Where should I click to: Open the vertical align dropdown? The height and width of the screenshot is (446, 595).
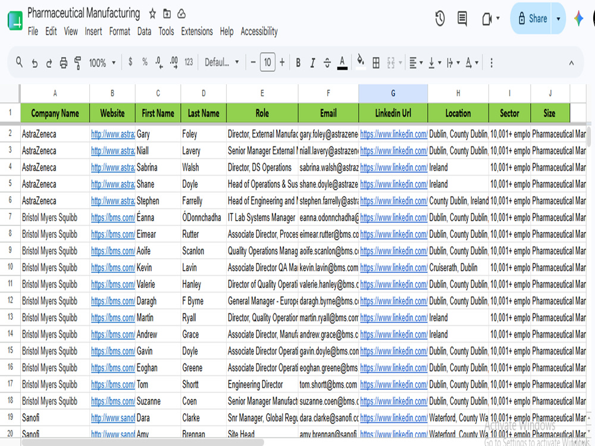(434, 63)
